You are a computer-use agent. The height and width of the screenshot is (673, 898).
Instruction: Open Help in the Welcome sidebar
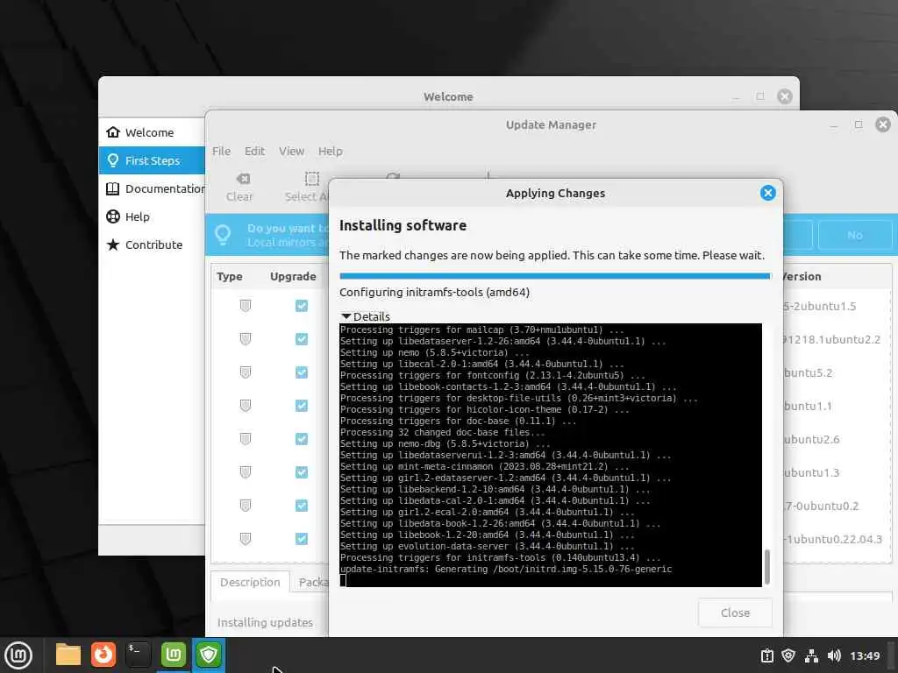click(x=152, y=216)
